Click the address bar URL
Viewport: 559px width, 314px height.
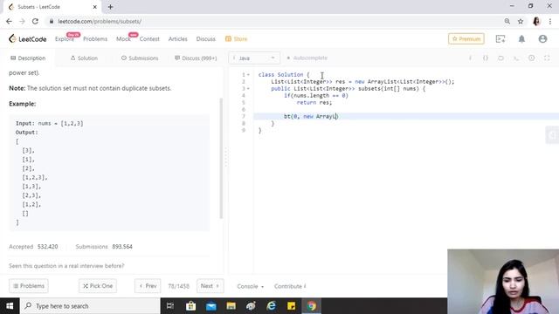coord(100,21)
